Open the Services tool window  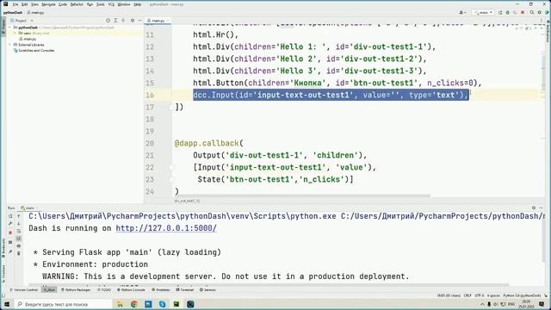coord(207,290)
